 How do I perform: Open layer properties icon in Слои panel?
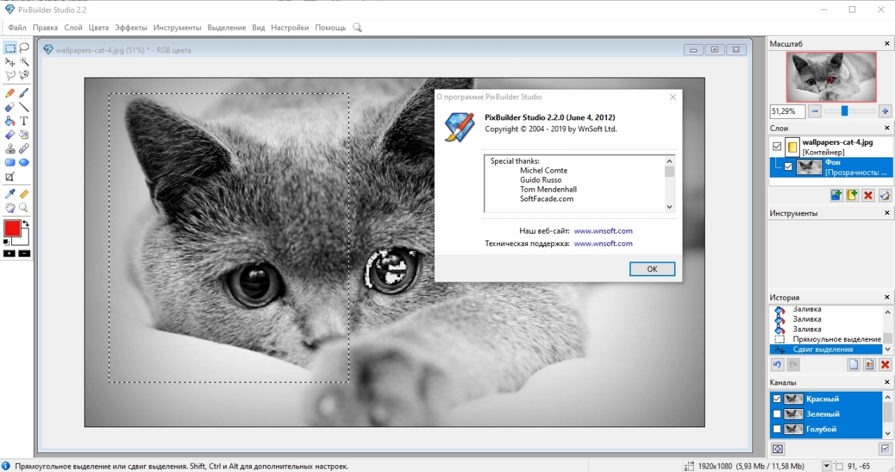pyautogui.click(x=885, y=196)
